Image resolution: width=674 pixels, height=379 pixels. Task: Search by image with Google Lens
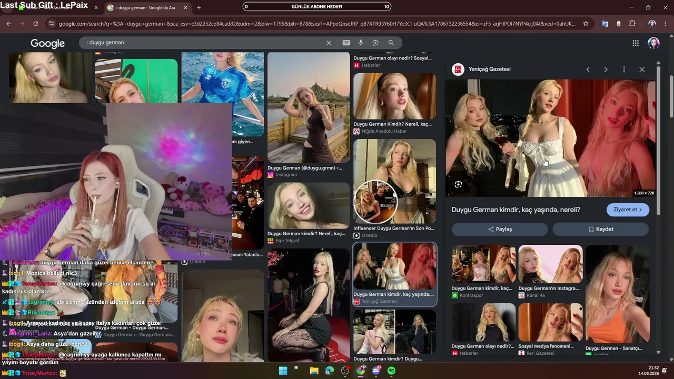(375, 43)
